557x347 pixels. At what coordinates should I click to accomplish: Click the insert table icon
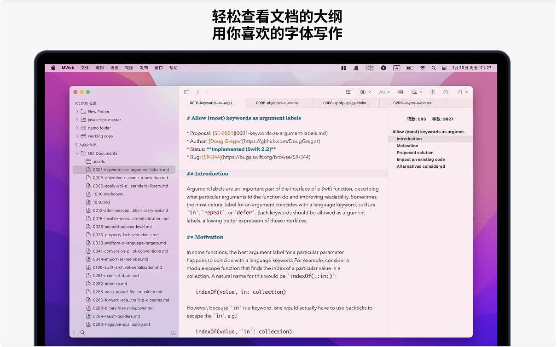tap(400, 92)
